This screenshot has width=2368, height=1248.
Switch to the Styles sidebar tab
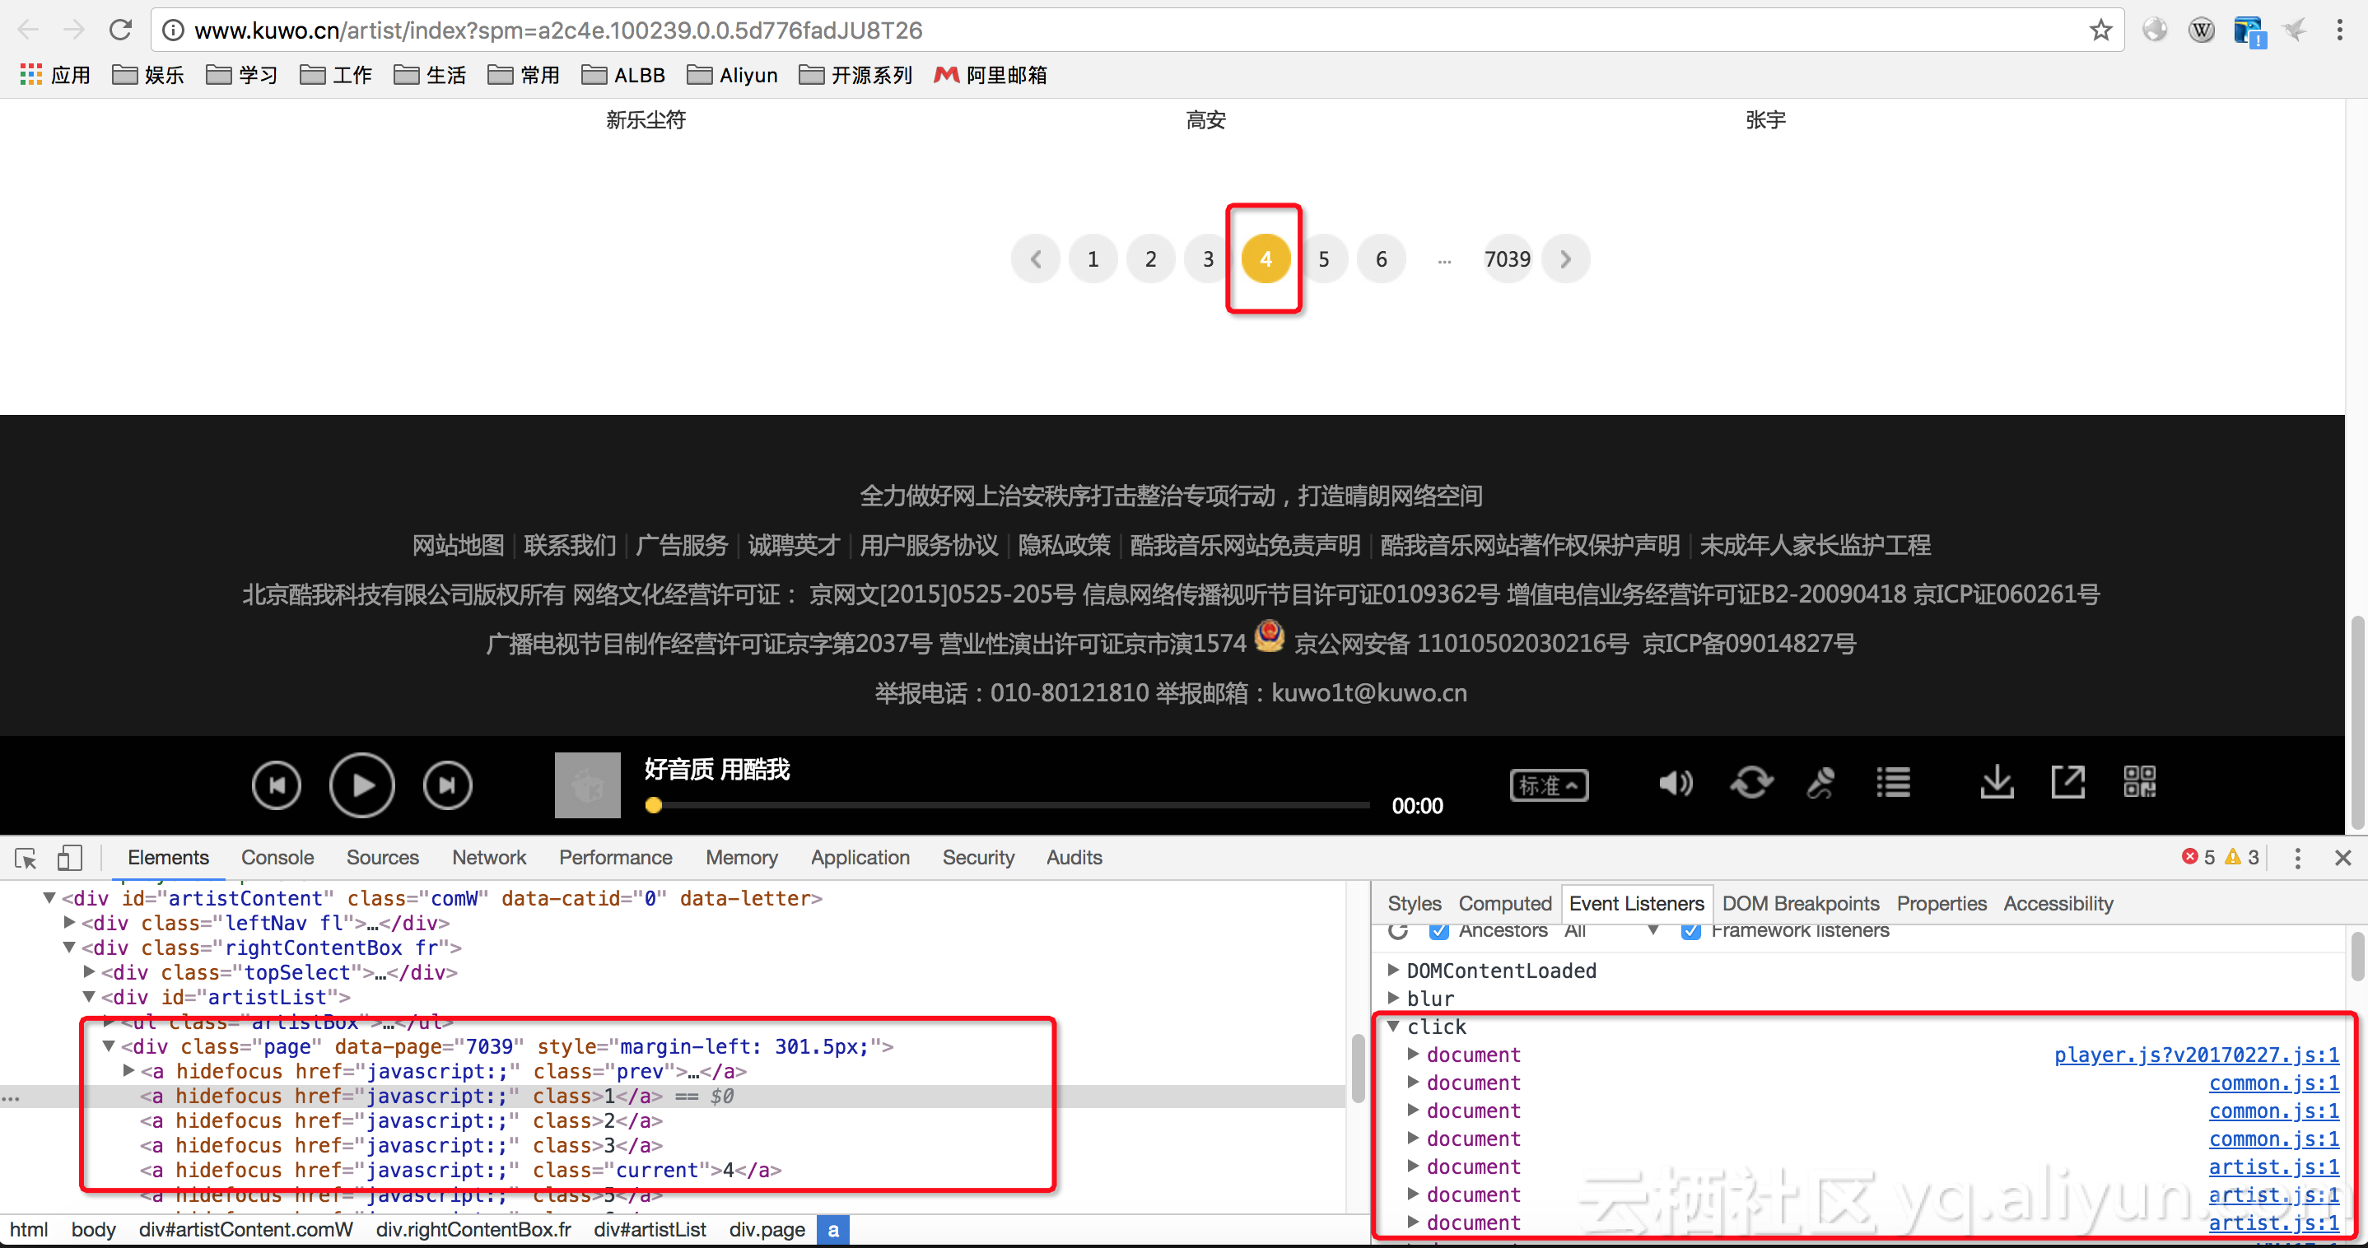[x=1415, y=903]
